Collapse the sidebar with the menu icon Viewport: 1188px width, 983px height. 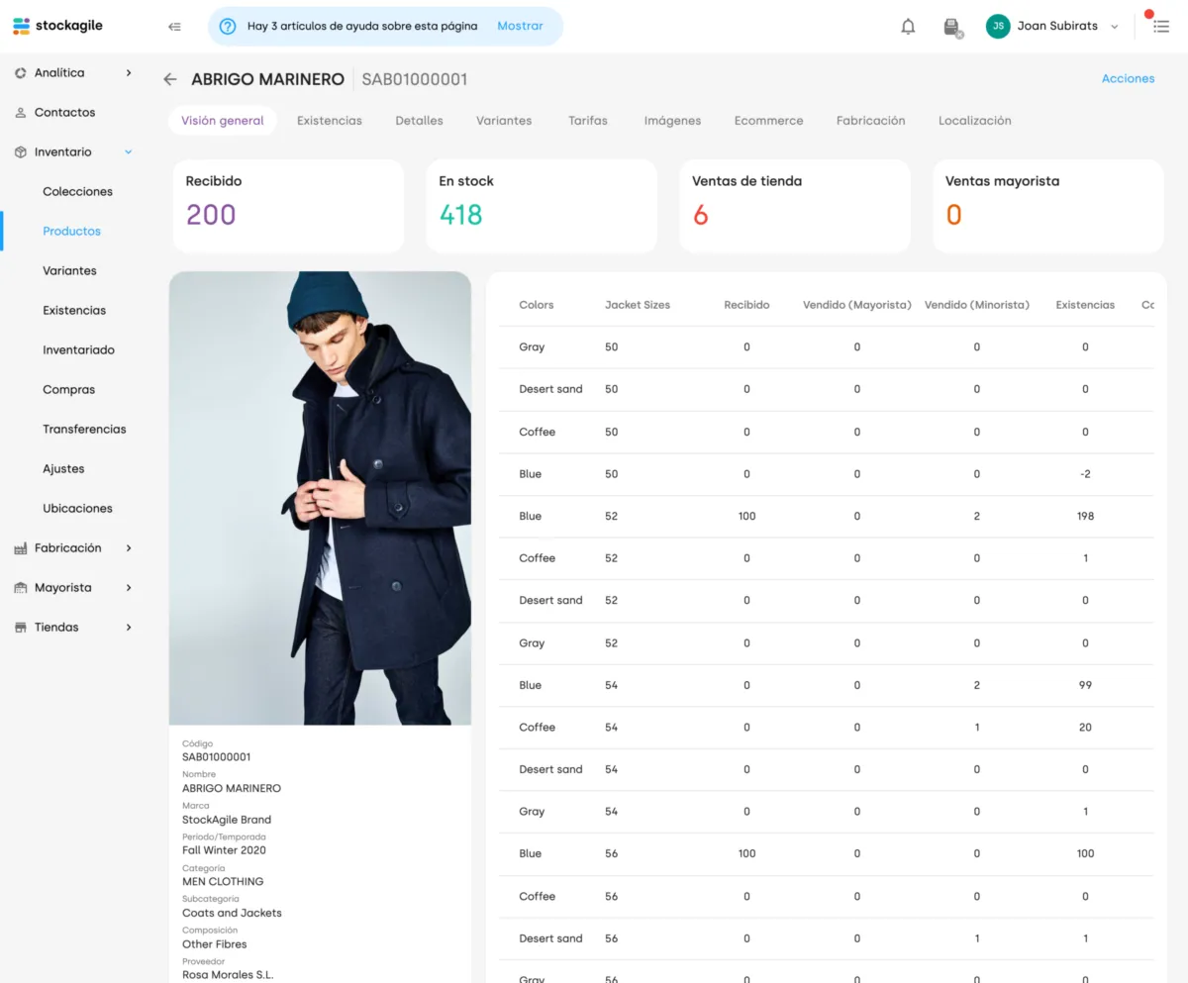tap(175, 27)
